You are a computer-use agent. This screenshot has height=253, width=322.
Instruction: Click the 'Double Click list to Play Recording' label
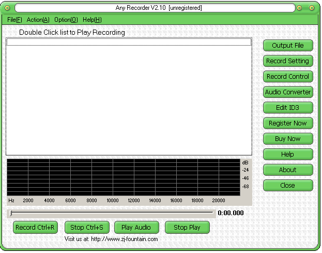(72, 33)
